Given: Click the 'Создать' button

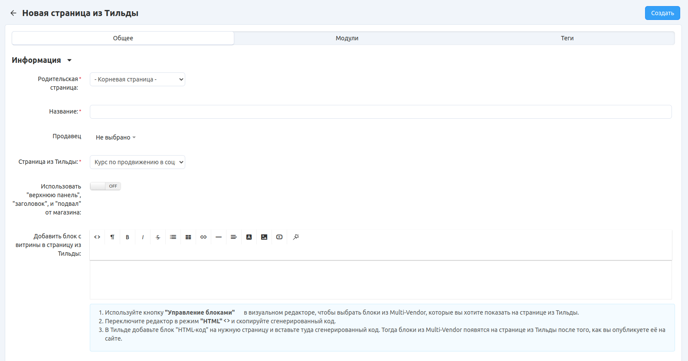Looking at the screenshot, I should (662, 13).
